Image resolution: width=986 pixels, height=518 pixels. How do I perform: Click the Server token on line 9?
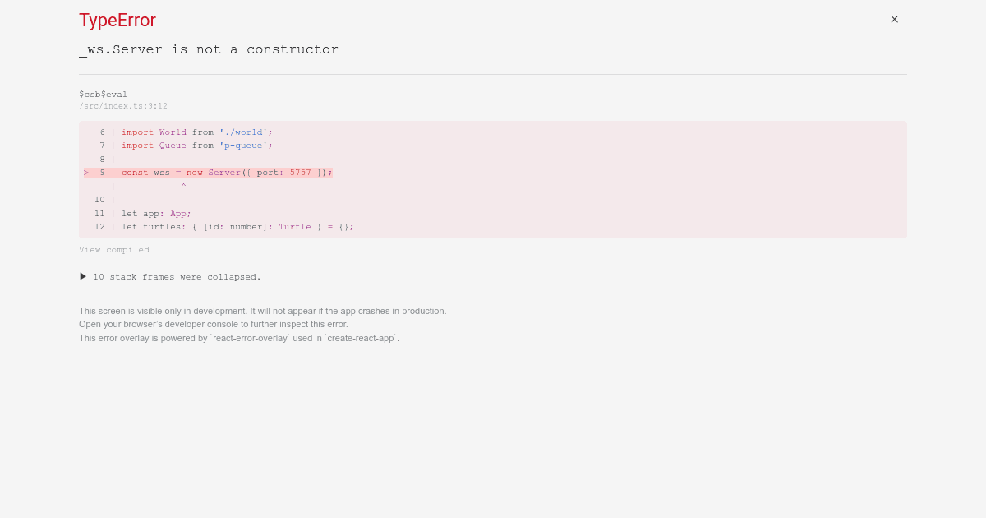click(223, 172)
